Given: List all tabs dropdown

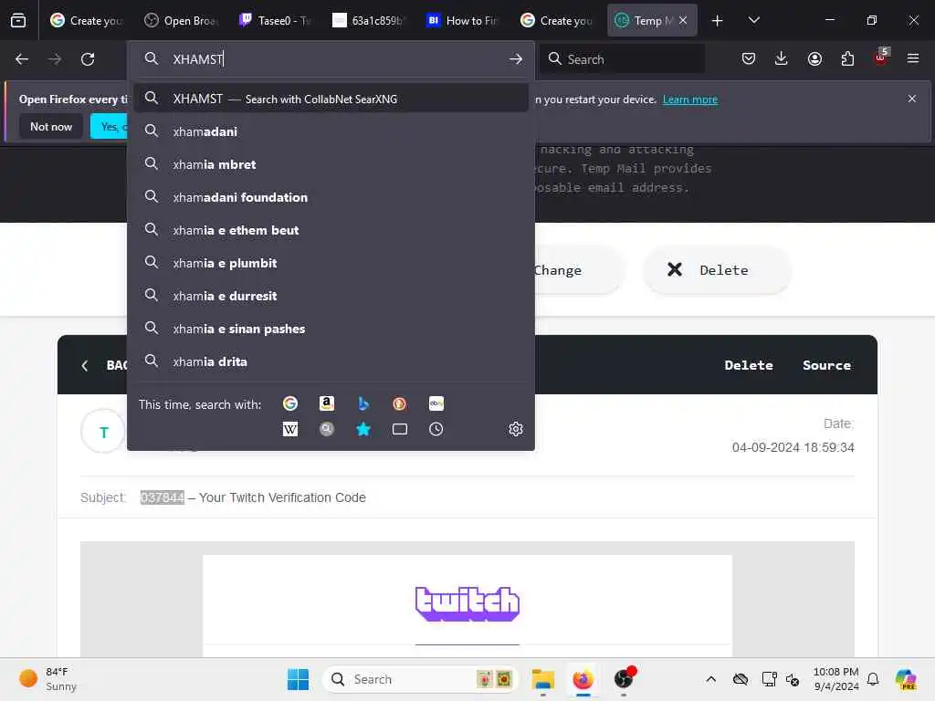Looking at the screenshot, I should coord(753,20).
